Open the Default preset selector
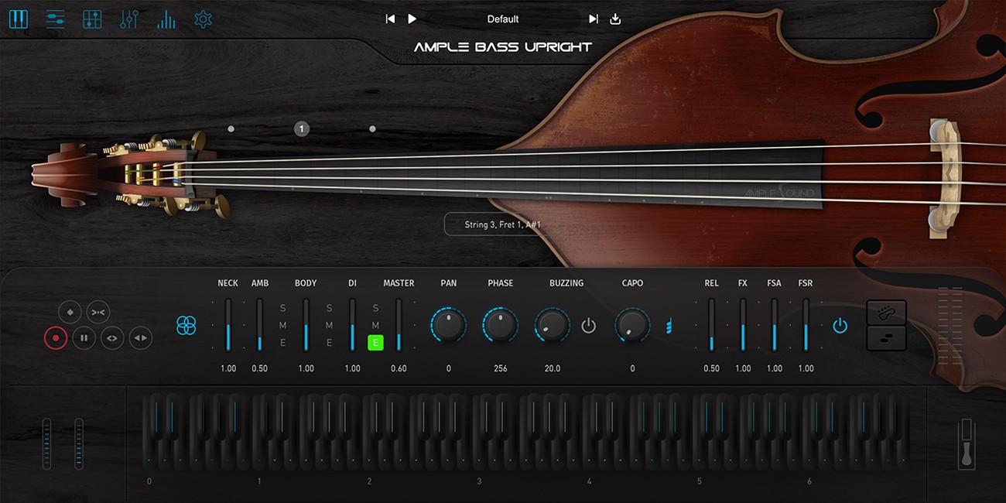 [501, 19]
